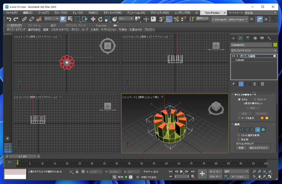Toggle the 3D Snaps icon
The image size is (282, 184).
(x=161, y=19)
